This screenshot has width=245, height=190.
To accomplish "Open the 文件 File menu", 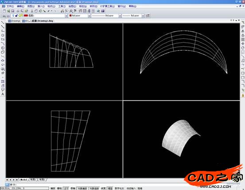I will (10, 6).
